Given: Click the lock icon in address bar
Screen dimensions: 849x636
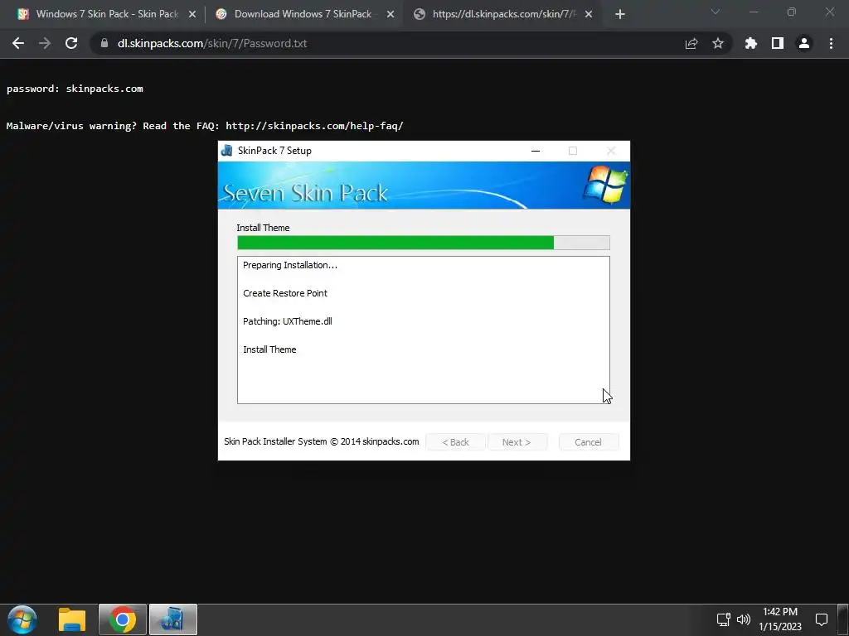Looking at the screenshot, I should [104, 43].
